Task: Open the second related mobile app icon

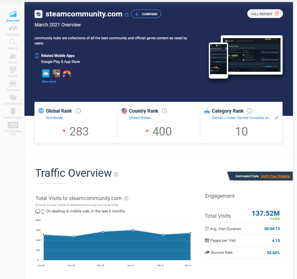Action: [56, 73]
